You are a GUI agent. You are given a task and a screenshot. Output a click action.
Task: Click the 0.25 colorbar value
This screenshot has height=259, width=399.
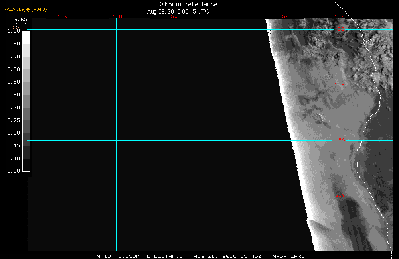click(x=14, y=120)
